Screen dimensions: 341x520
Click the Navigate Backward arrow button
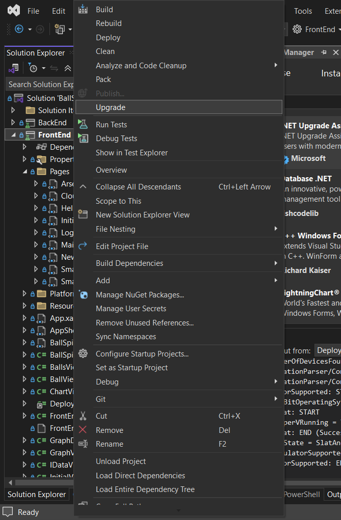[x=19, y=30]
